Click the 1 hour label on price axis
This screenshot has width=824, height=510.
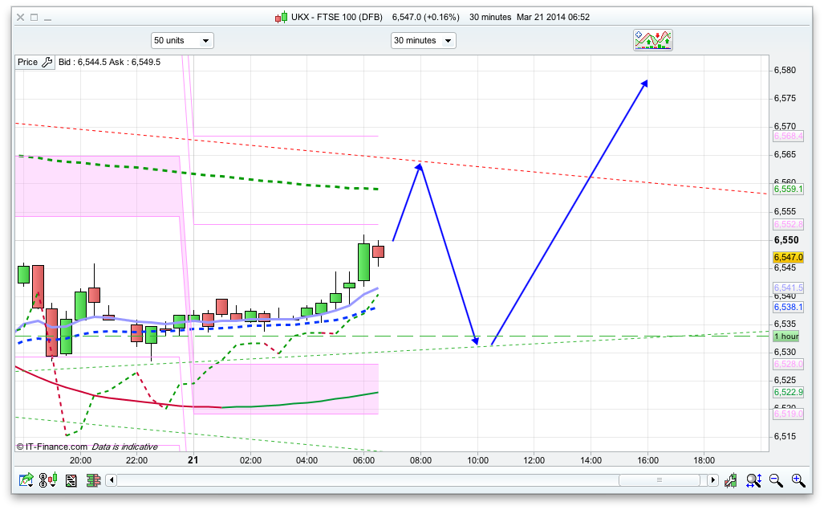786,336
